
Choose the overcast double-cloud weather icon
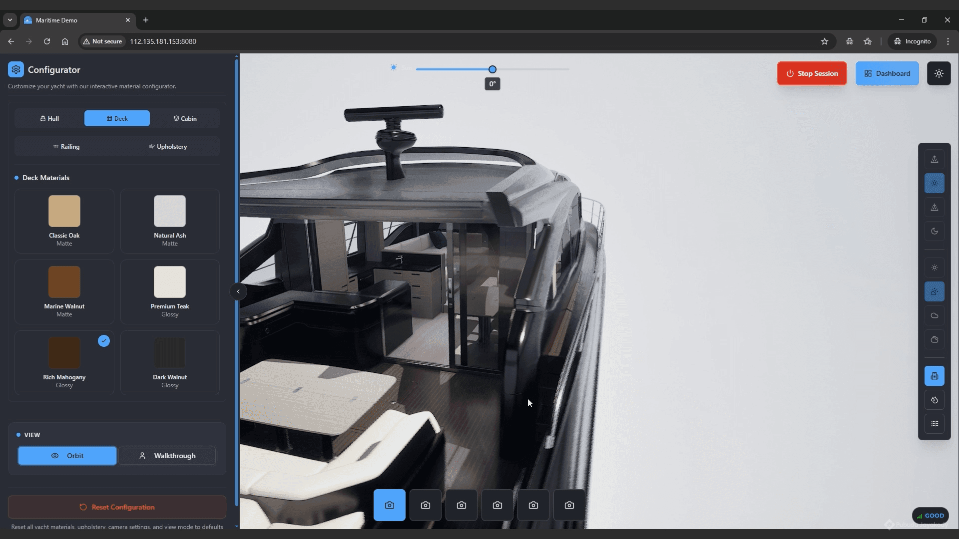(x=934, y=339)
